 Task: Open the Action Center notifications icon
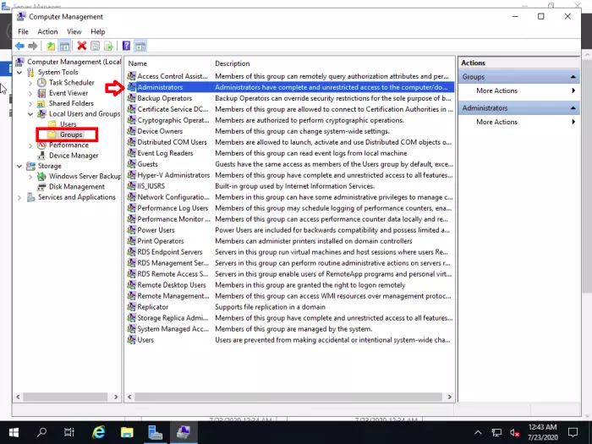click(x=573, y=432)
